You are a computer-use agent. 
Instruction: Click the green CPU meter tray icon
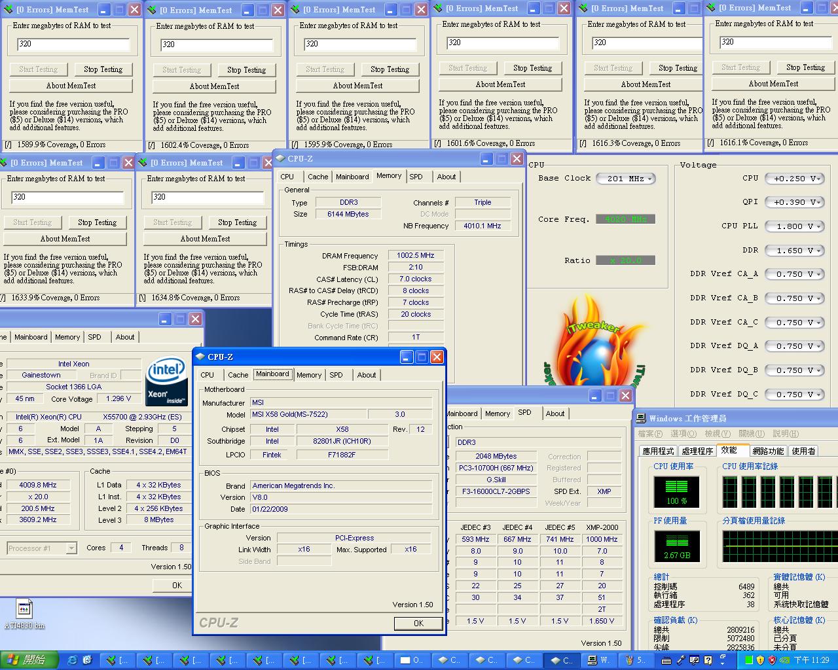coord(749,660)
